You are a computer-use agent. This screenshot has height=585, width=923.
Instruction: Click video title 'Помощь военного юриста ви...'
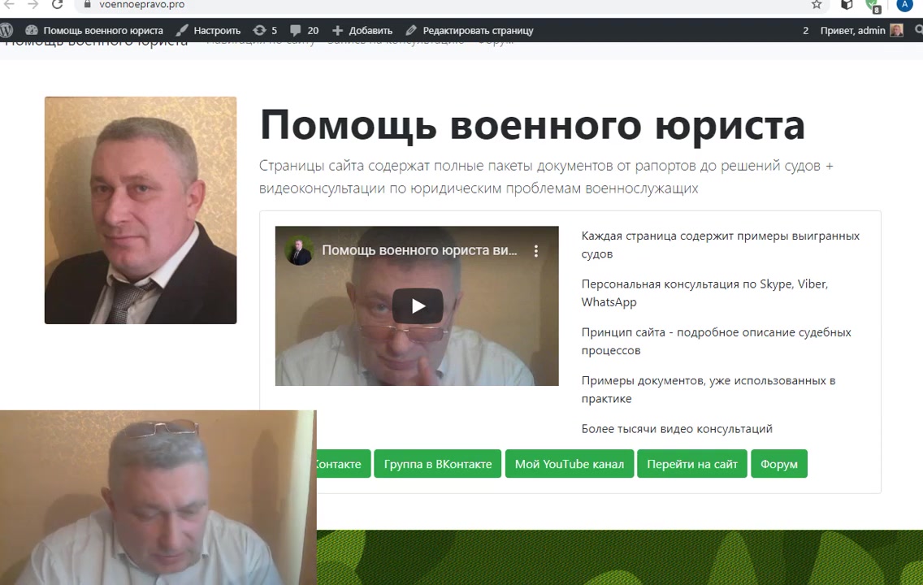(x=419, y=250)
